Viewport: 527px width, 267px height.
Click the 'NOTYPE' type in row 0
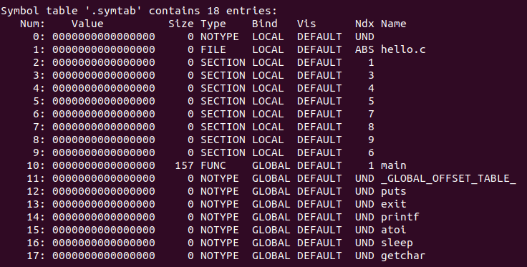220,37
